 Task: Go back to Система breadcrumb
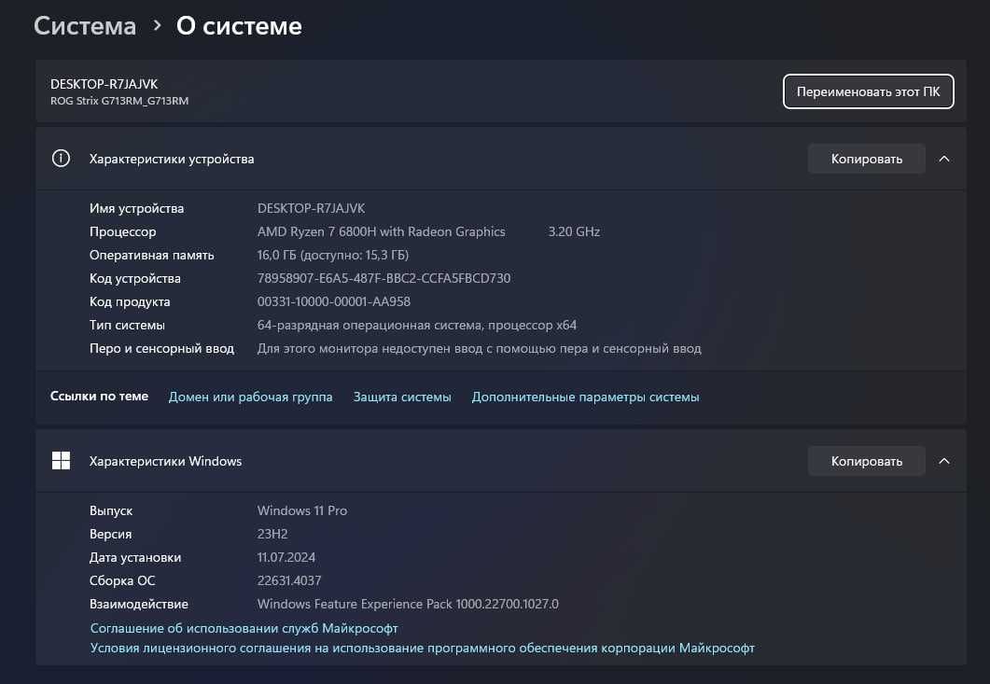(85, 26)
